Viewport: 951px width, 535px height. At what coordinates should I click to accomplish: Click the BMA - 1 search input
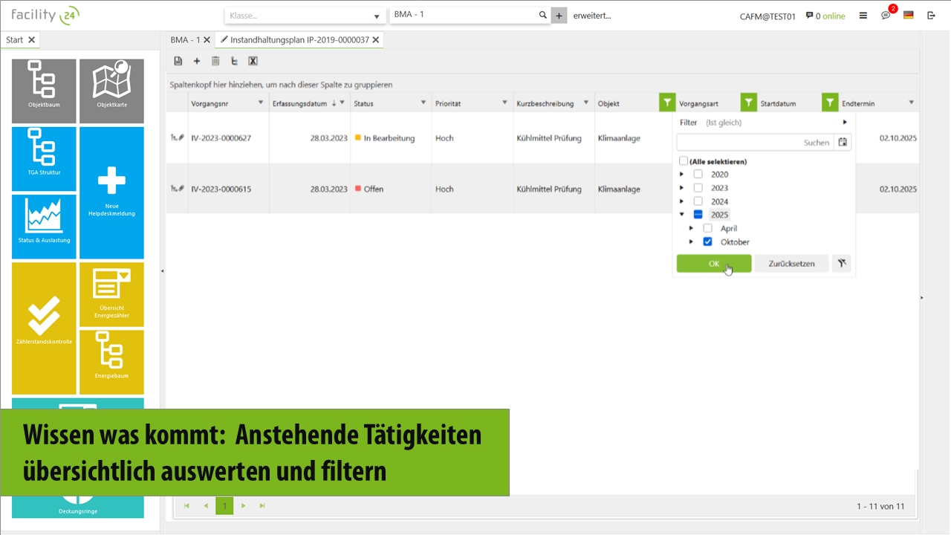(464, 15)
